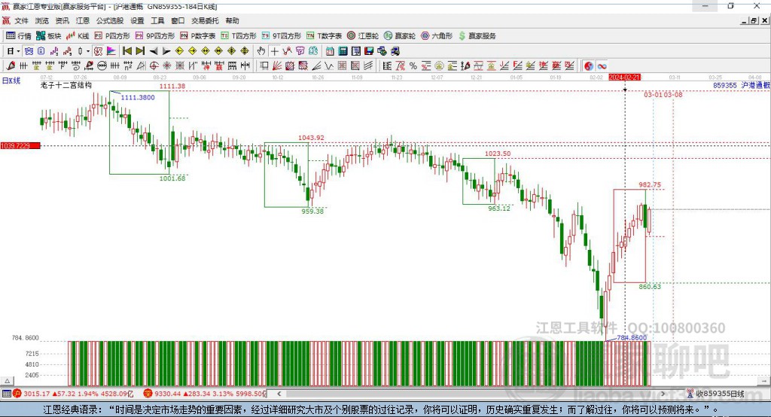Open the 文件 menu
Image resolution: width=771 pixels, height=417 pixels.
coord(21,20)
